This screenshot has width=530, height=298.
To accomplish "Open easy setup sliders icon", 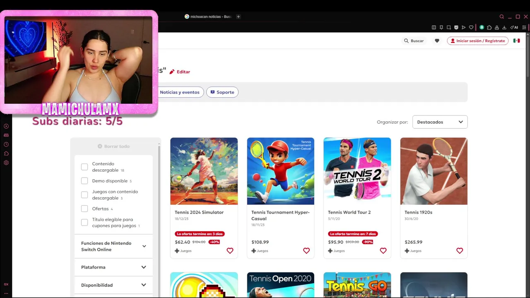I will pos(524,27).
